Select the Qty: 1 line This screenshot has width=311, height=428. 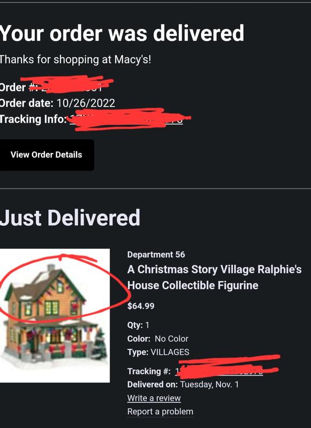(x=138, y=325)
